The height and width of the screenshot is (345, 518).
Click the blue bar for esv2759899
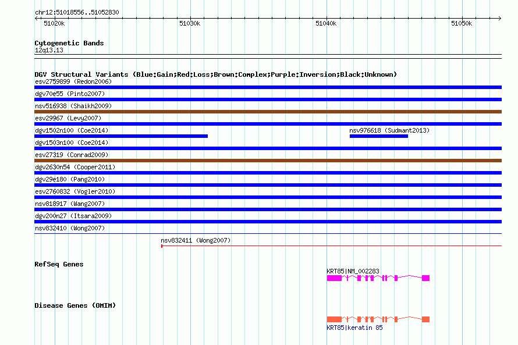pos(268,87)
